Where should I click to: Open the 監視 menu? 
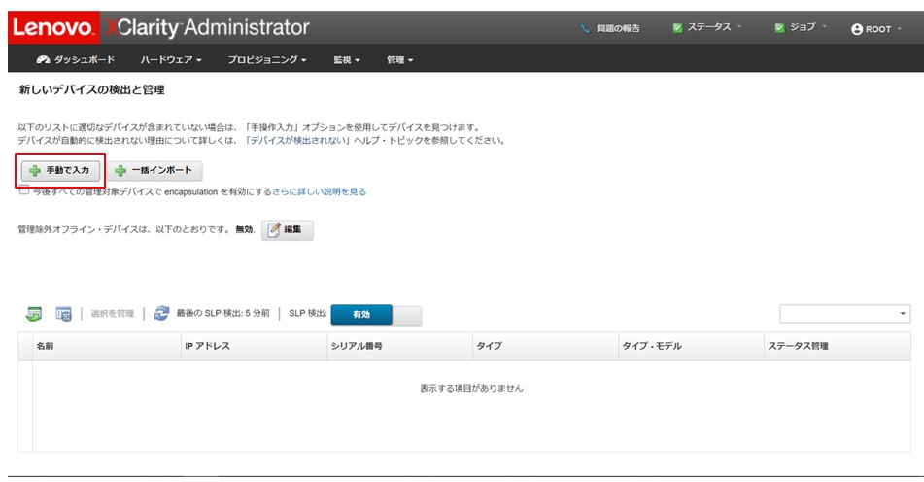click(347, 60)
